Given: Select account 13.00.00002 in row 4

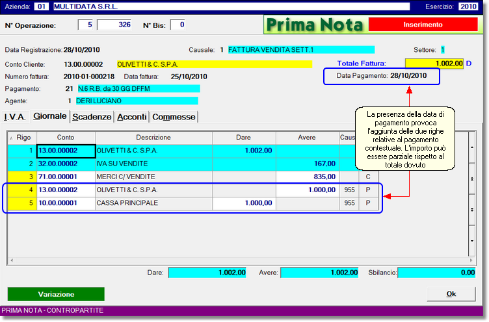Looking at the screenshot, I should 66,190.
